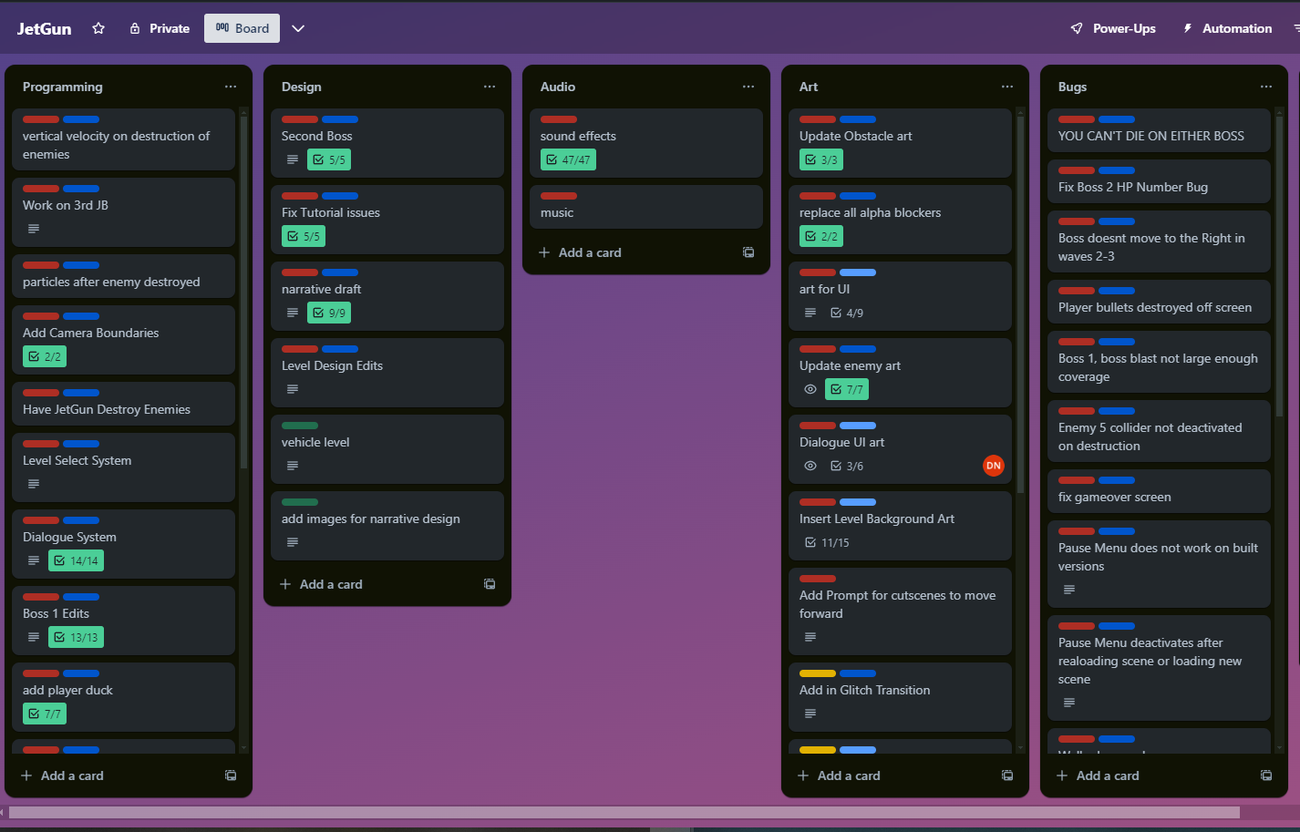This screenshot has width=1300, height=832.
Task: Click Bugs list vertical scrollbar
Action: pos(1279,266)
